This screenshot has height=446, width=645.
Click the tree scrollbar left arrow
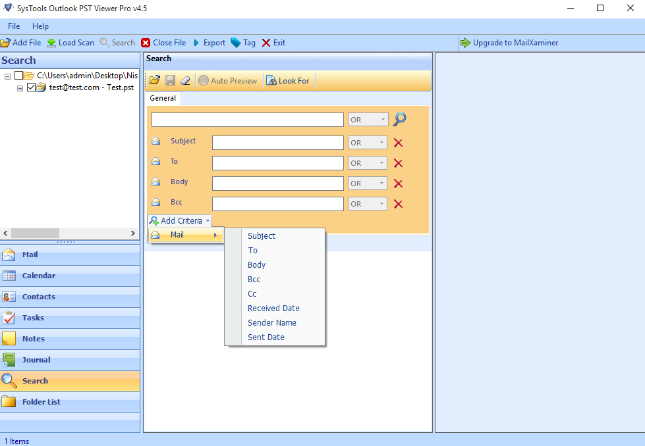coord(5,234)
